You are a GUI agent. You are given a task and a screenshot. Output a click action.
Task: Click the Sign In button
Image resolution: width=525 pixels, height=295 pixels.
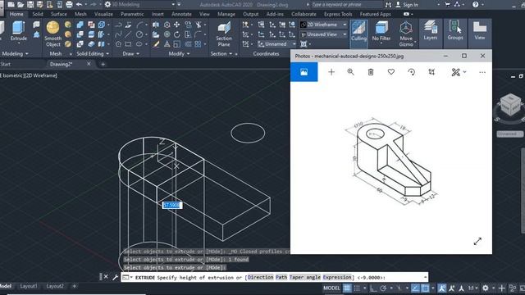pyautogui.click(x=407, y=5)
